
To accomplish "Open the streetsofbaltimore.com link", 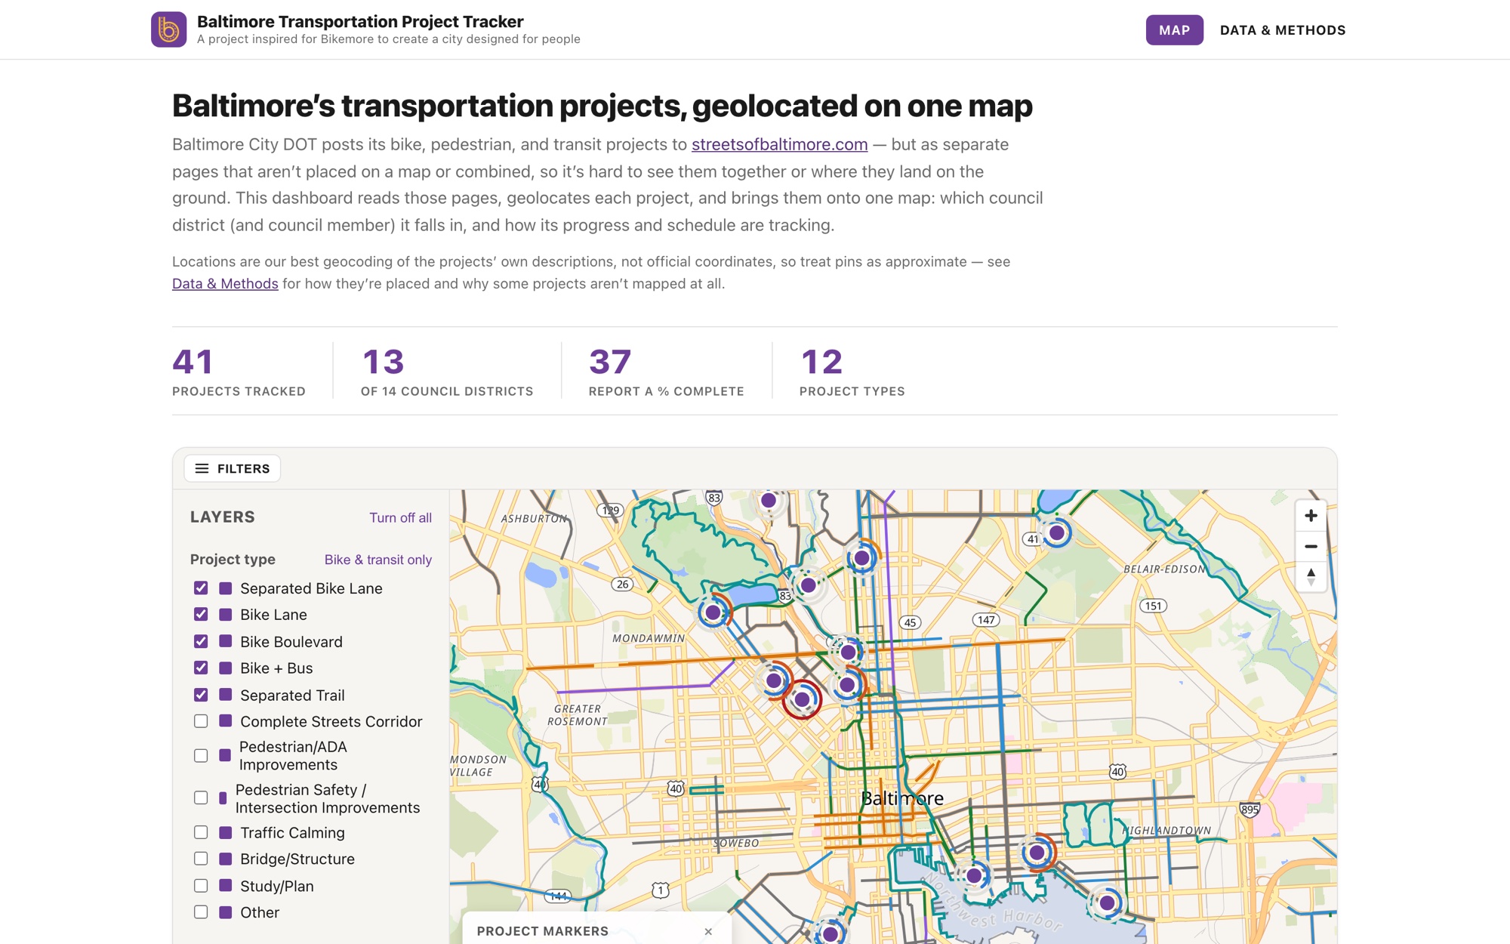I will [x=779, y=144].
